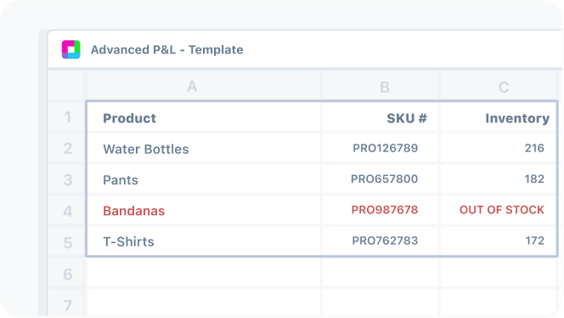564x318 pixels.
Task: Click the colorful app logo icon
Action: tap(70, 49)
